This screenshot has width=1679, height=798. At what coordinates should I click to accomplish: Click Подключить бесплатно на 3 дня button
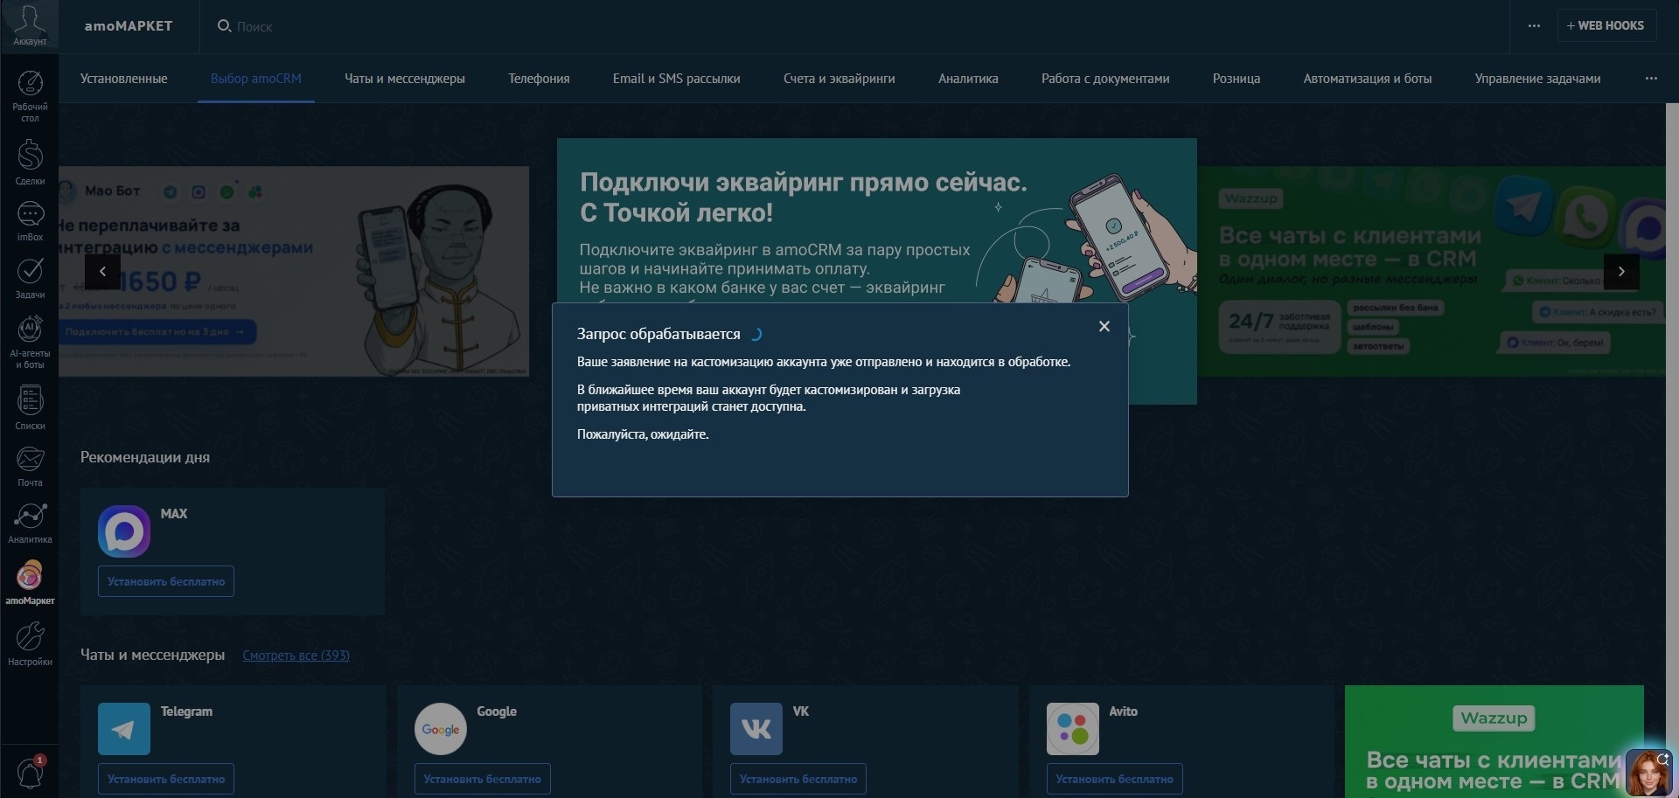coord(157,332)
